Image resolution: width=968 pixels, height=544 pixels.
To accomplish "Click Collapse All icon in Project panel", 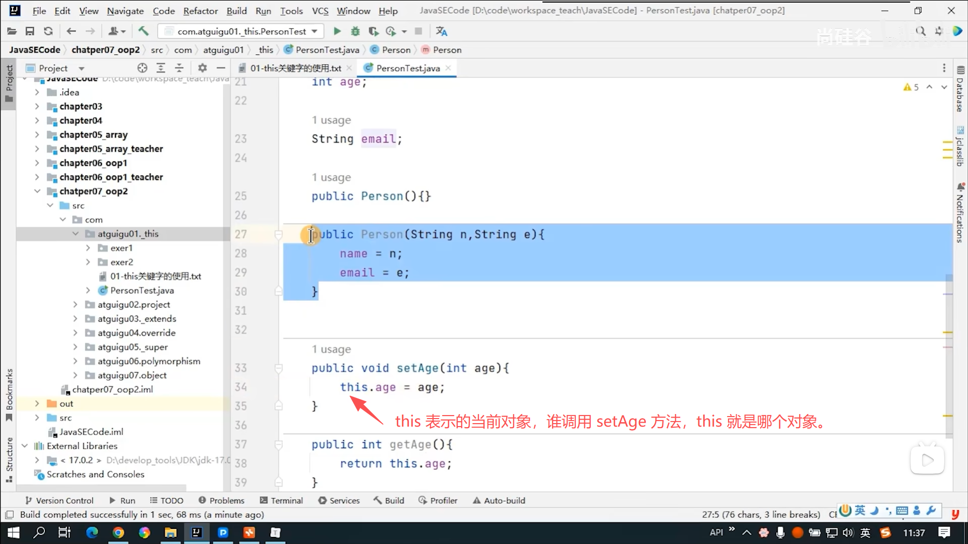I will click(x=179, y=68).
